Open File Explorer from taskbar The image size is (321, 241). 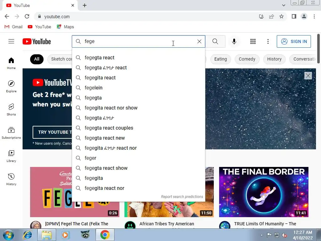click(x=47, y=235)
